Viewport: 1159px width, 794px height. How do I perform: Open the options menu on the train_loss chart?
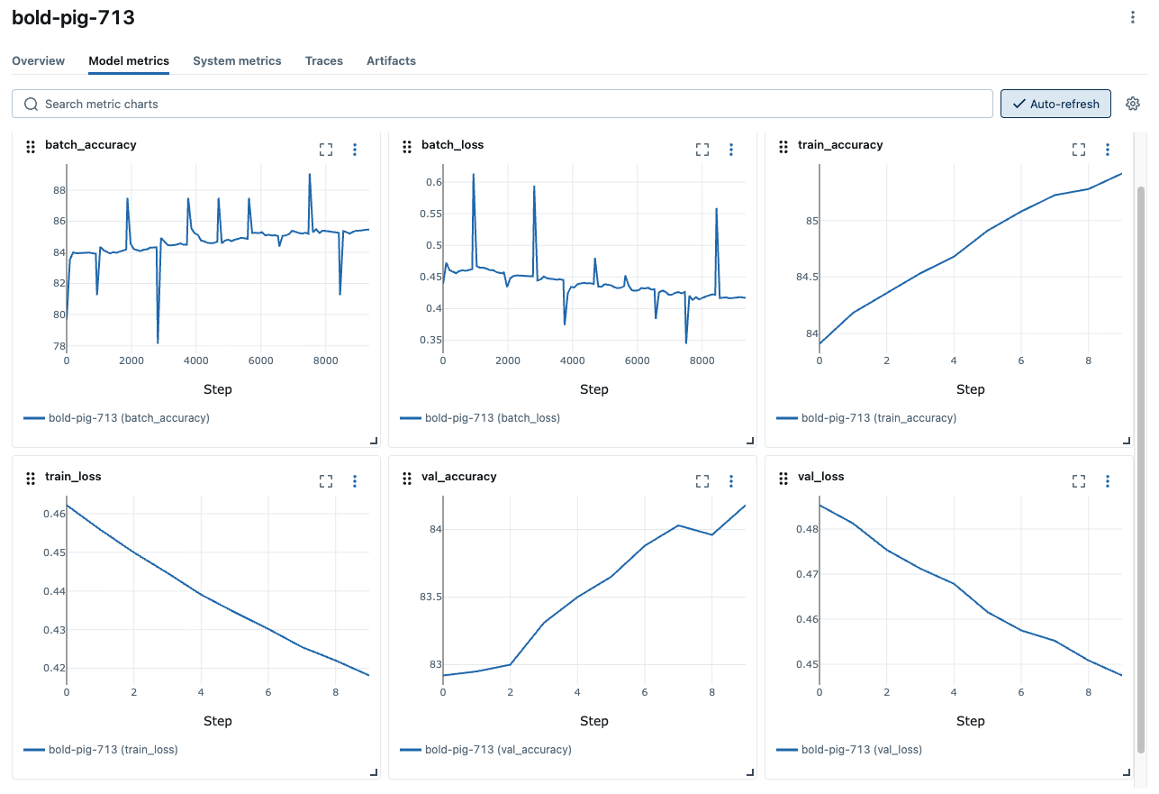pyautogui.click(x=354, y=480)
